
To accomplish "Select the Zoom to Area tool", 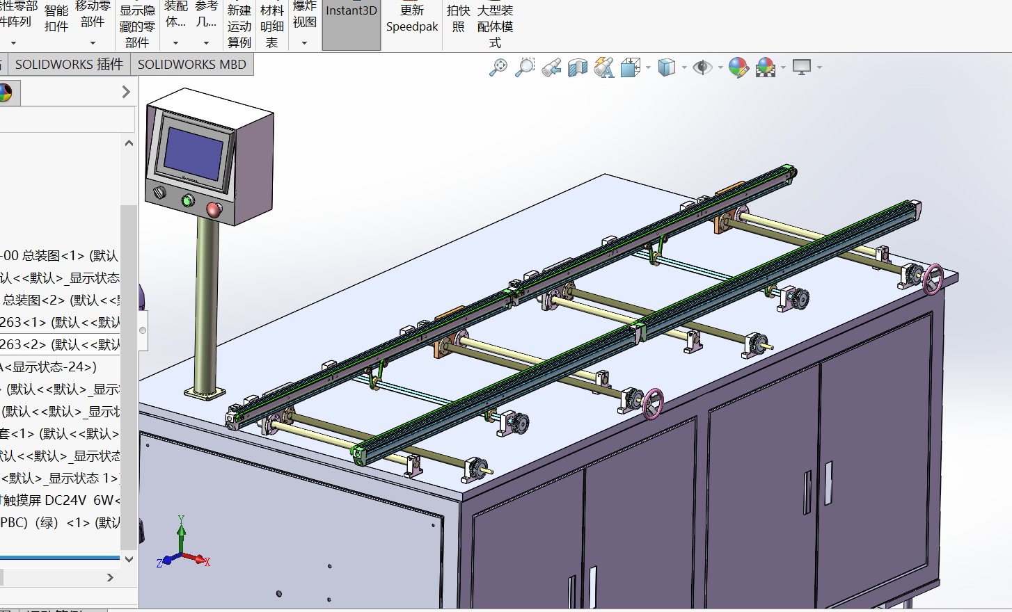I will click(x=525, y=67).
